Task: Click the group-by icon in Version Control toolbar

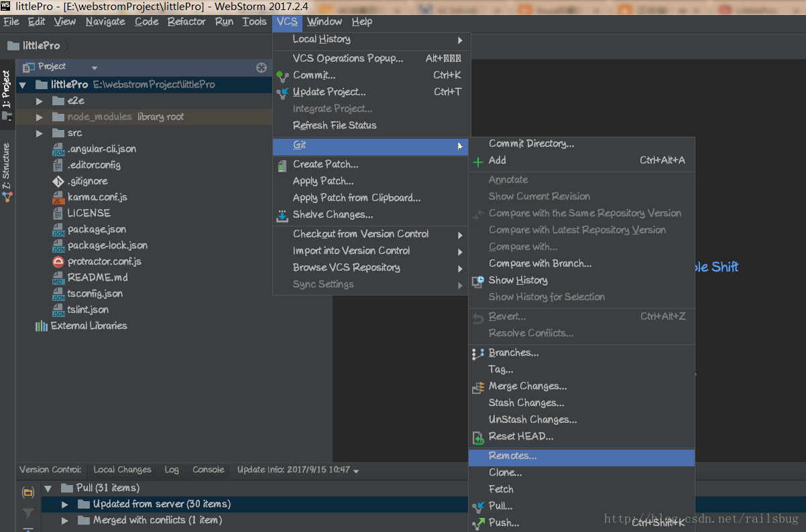Action: (x=27, y=492)
